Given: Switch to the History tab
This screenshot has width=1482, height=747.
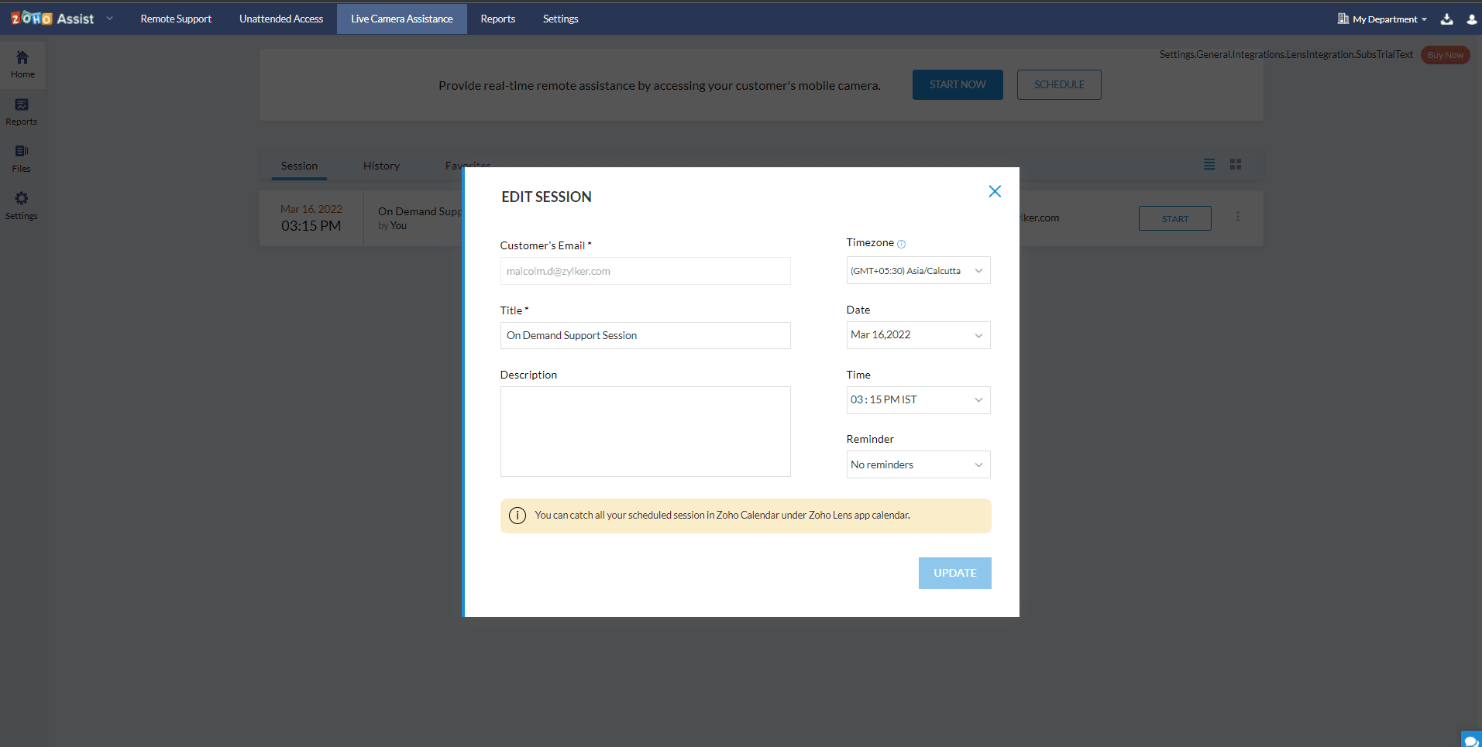Looking at the screenshot, I should 381,166.
